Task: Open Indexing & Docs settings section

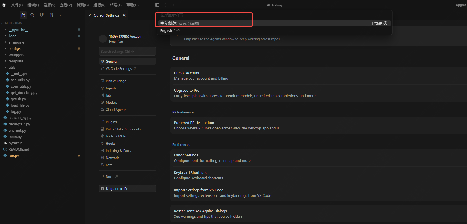Action: (x=128, y=151)
